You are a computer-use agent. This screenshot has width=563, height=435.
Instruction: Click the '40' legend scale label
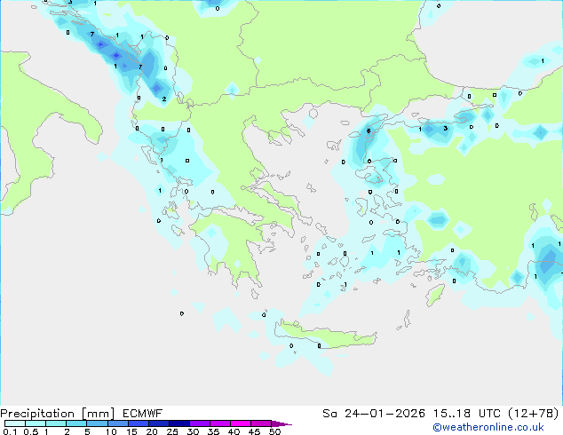coord(234,431)
